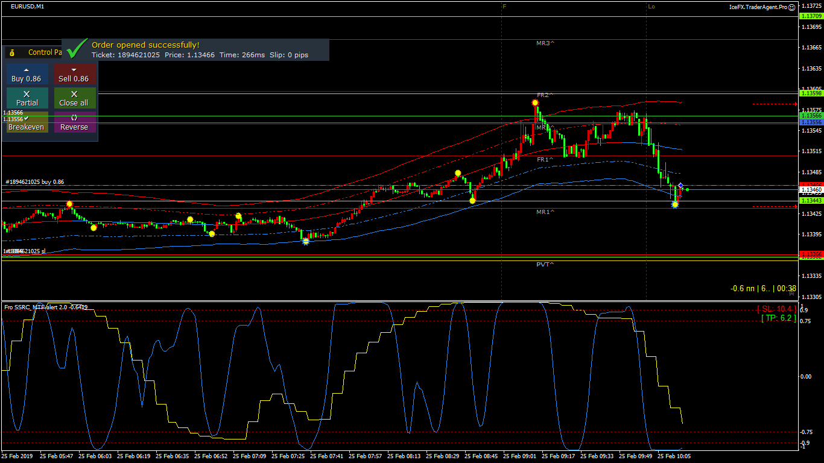This screenshot has width=824, height=463.
Task: Select the yellow starburst signal under the latest candle
Action: click(x=675, y=204)
